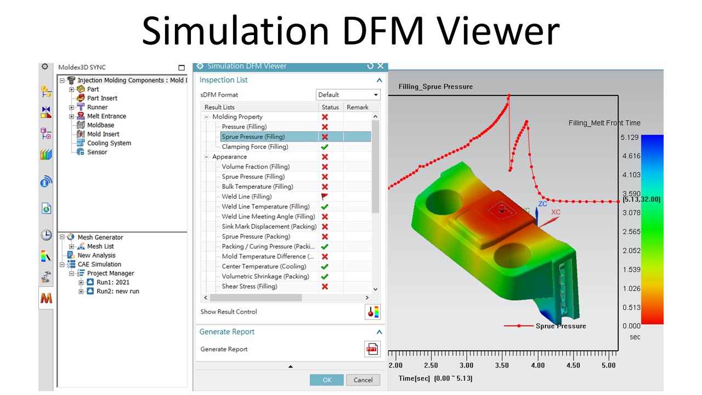Click the Cancel button

363,380
